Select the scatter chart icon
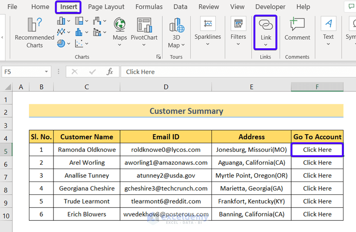Viewport: 356px width, 232px height. tap(79, 44)
